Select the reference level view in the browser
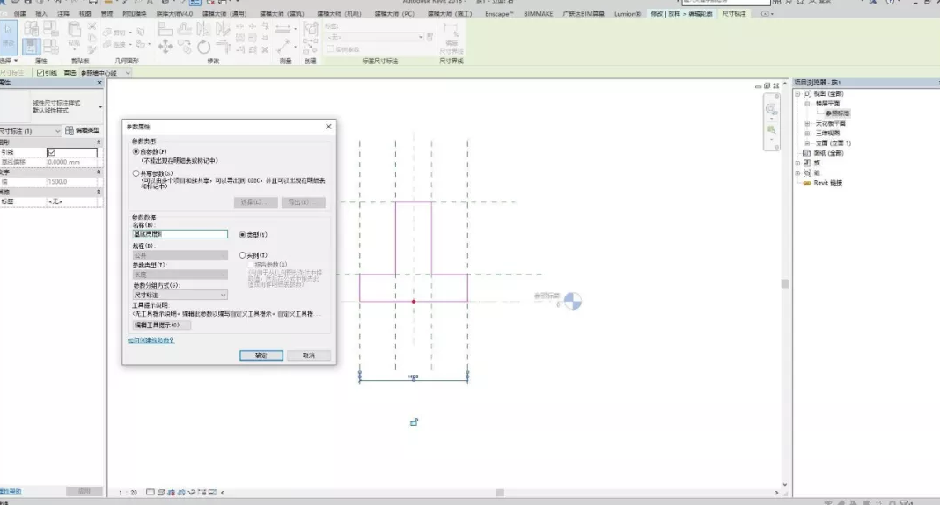This screenshot has width=940, height=505. 837,113
